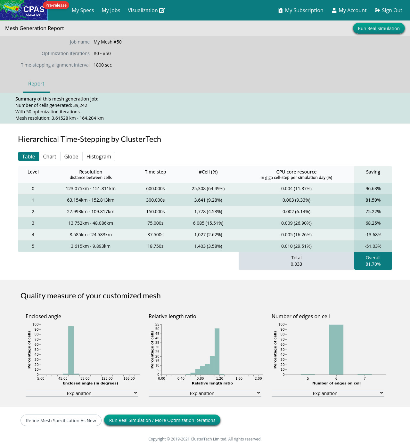Switch to the Globe view
This screenshot has height=444, width=410.
(71, 157)
